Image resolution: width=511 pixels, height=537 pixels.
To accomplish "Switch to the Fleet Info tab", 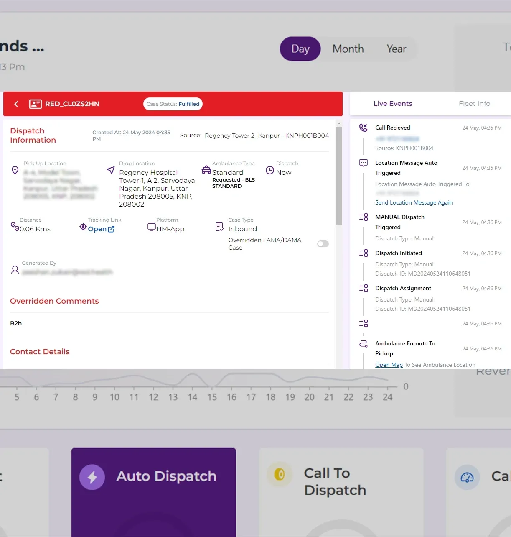I will pyautogui.click(x=474, y=104).
